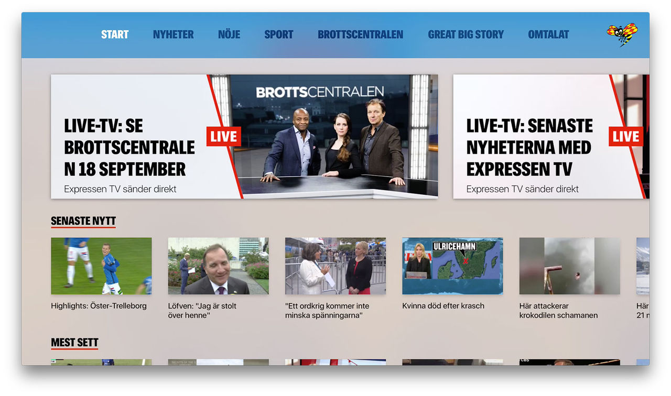Click the Expressen wasp logo icon
Screen dimensions: 671x396
[x=622, y=35]
